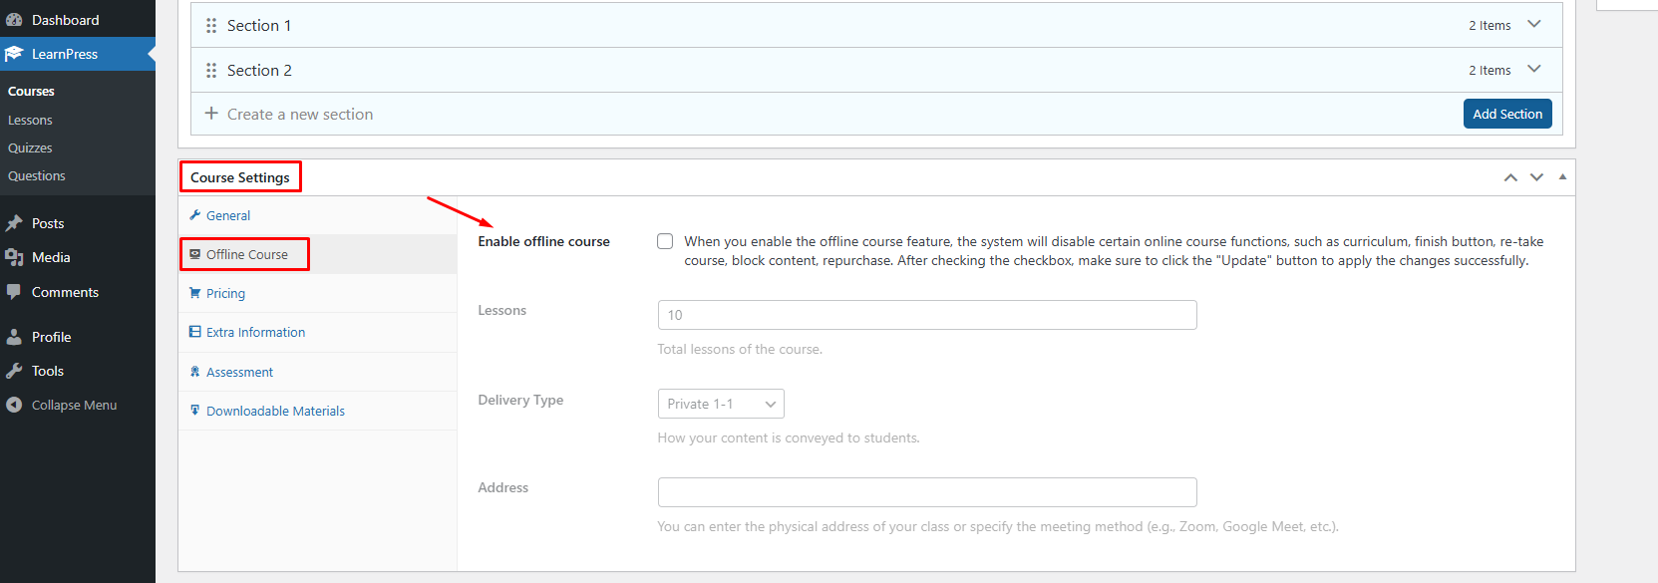The height and width of the screenshot is (583, 1658).
Task: Click the Tools wrench icon
Action: (x=14, y=371)
